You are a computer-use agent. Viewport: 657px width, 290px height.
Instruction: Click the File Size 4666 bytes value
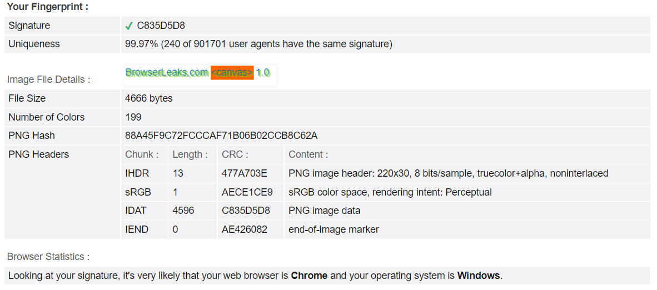coord(149,98)
